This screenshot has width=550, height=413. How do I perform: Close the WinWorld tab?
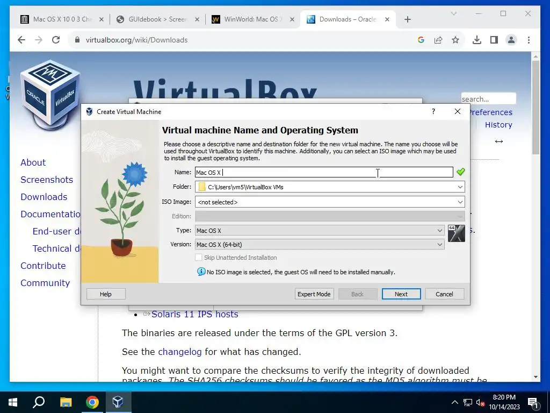tap(292, 19)
